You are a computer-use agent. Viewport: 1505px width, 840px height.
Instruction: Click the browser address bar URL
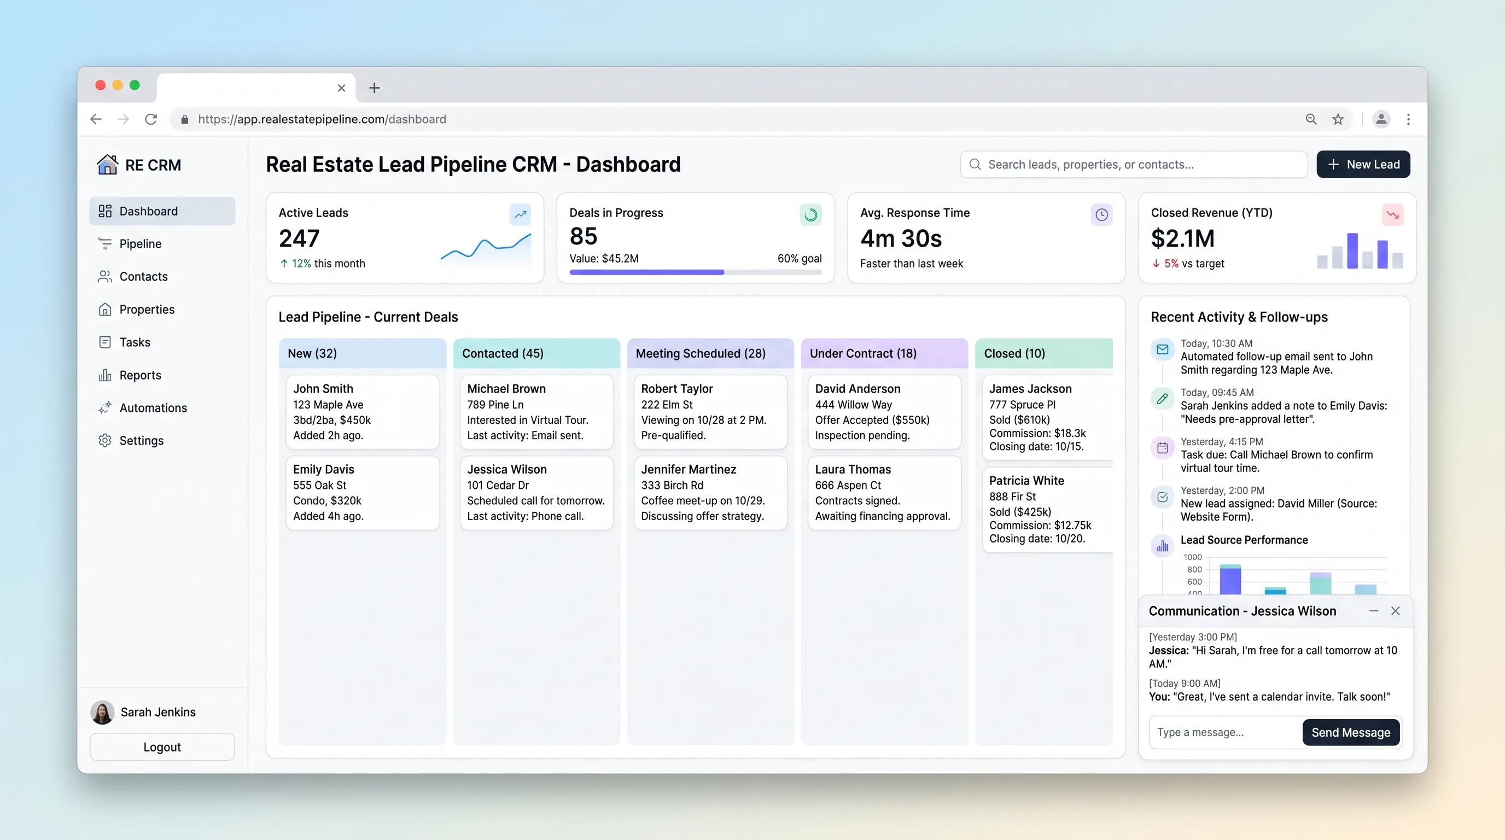[322, 119]
